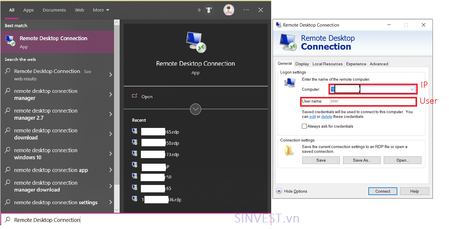This screenshot has width=449, height=229.
Task: Switch to the Experience tab
Action: point(356,64)
